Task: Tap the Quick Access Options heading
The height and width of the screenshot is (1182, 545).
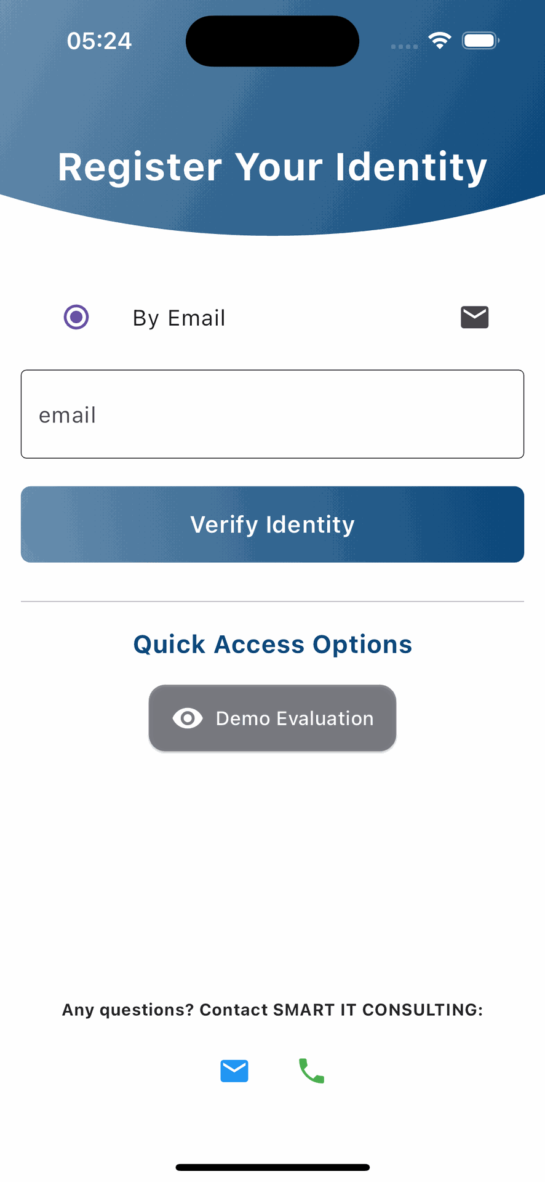Action: (272, 645)
